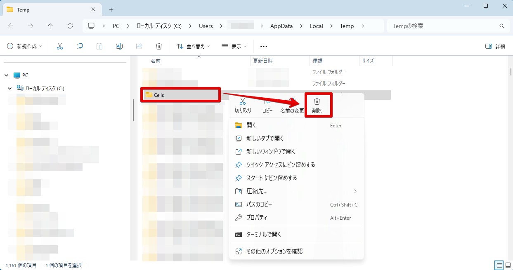Select the Rename icon in the toolbar

(119, 46)
